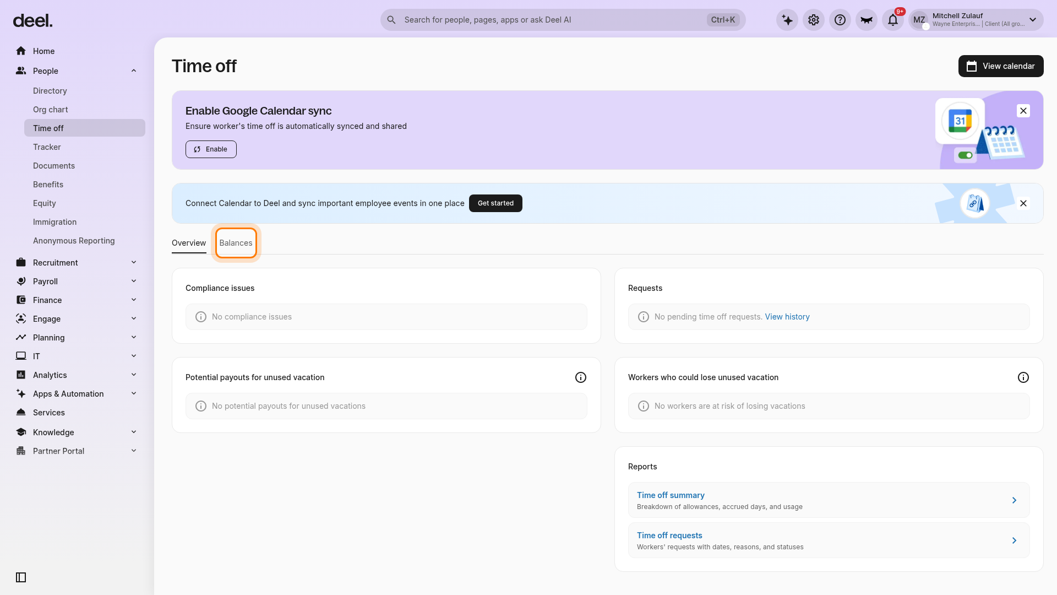Click the search bar field
Screen dimensions: 1057x595
563,20
